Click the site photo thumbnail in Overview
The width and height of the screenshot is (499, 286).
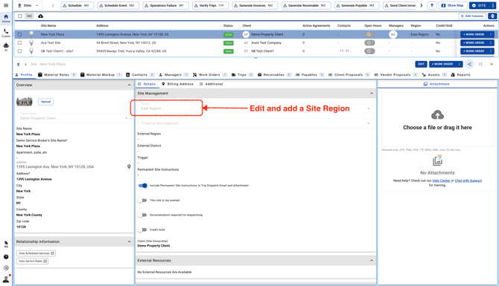(25, 102)
